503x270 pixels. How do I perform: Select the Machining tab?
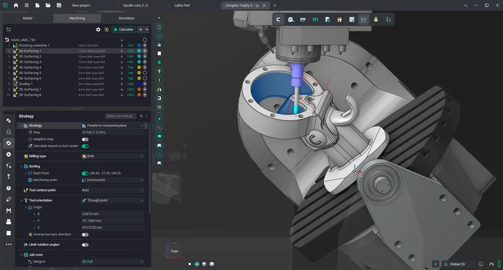(77, 18)
